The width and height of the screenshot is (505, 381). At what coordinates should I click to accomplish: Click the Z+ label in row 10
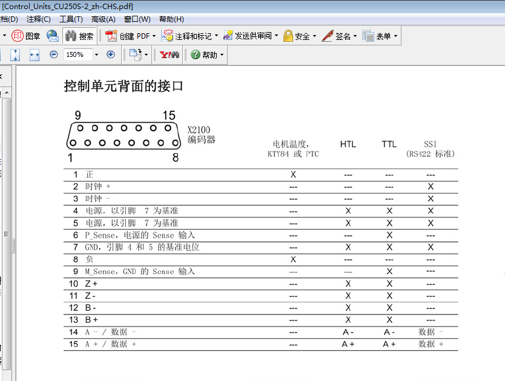click(91, 284)
